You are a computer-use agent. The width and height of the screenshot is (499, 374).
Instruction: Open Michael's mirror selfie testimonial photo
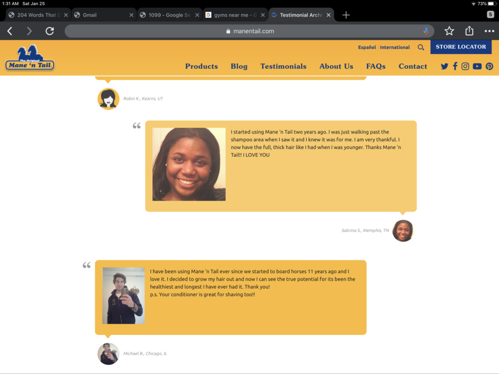click(x=123, y=296)
